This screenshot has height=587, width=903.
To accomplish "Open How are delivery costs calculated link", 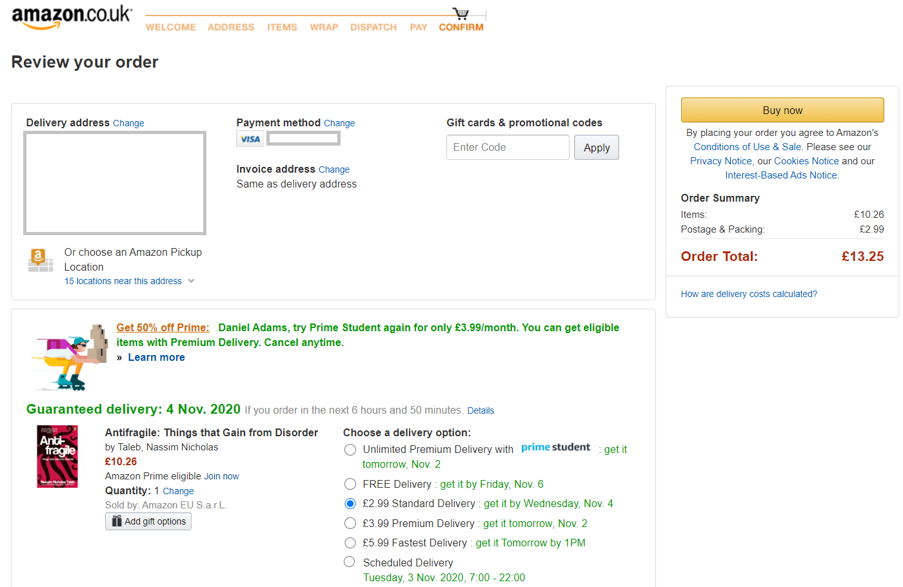I will click(749, 294).
